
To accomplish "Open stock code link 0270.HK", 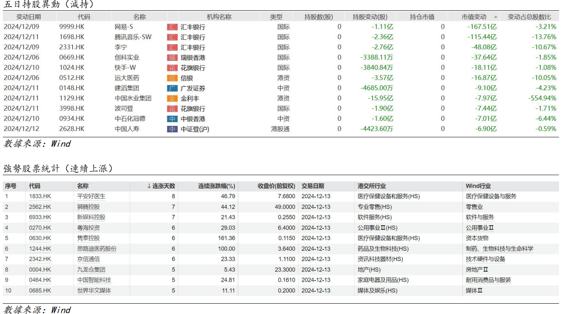I will click(x=40, y=228).
